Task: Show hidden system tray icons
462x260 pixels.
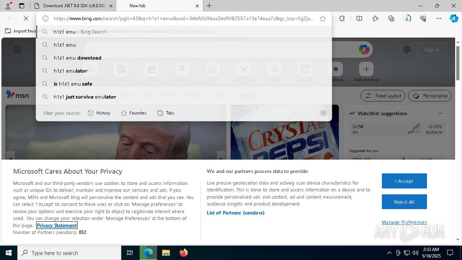Action: [x=389, y=253]
